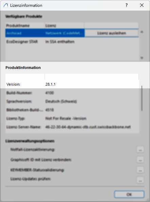Viewport: 150px width, 202px height.
Task: Select the Version row showing 28.1.1
Action: pos(72,84)
